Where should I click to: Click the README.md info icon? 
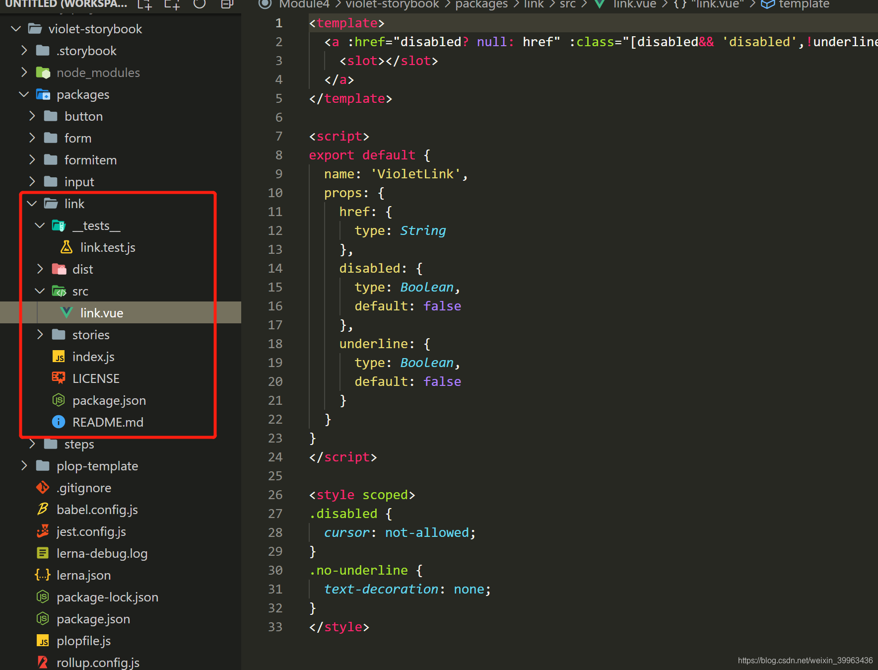59,422
